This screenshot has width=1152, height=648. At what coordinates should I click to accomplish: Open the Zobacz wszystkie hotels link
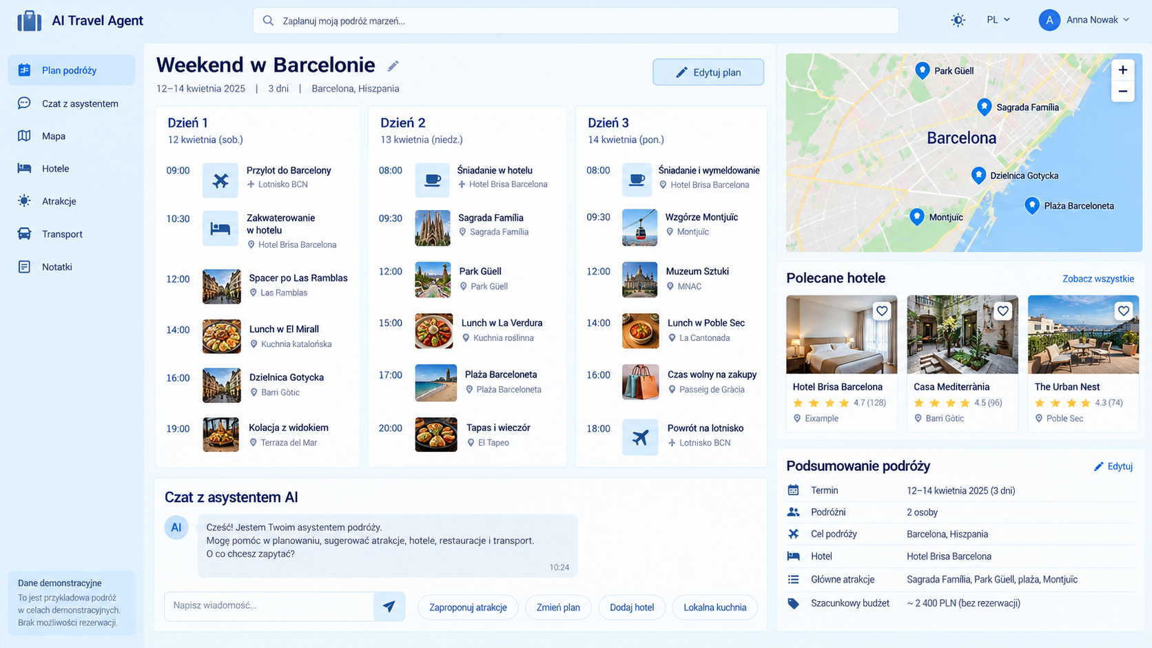point(1098,279)
